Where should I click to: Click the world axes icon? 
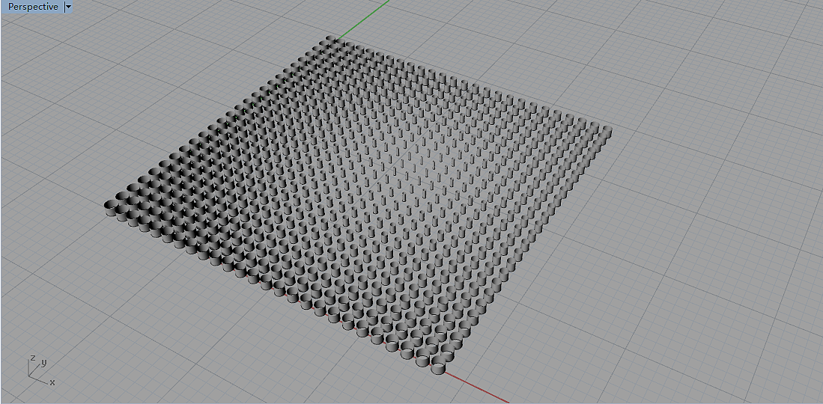pos(40,370)
